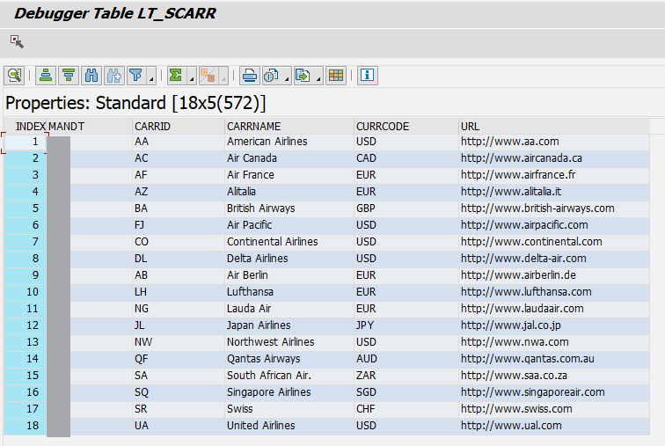Screen dimensions: 665x446
Task: Select the MANDT column header
Action: tap(89, 127)
